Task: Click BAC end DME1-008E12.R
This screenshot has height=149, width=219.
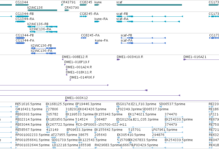Action: [63, 59]
